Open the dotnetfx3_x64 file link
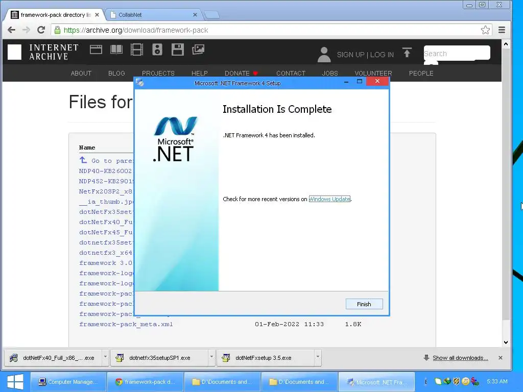This screenshot has height=392, width=523. pos(106,253)
